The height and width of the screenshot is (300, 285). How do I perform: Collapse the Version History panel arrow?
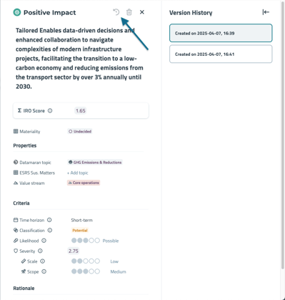click(266, 12)
